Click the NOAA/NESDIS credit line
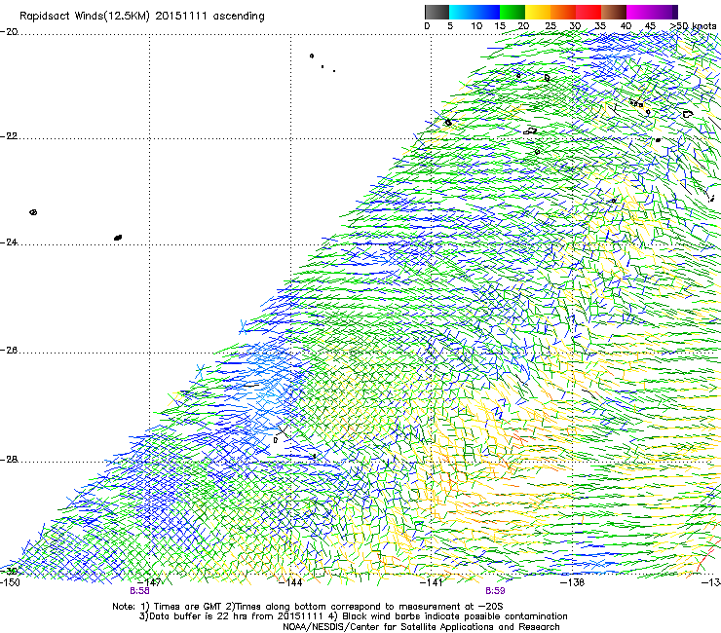Viewport: 721px width, 633px height. pos(421,627)
